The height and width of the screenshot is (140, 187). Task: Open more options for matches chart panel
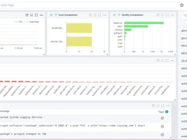pyautogui.click(x=41, y=15)
